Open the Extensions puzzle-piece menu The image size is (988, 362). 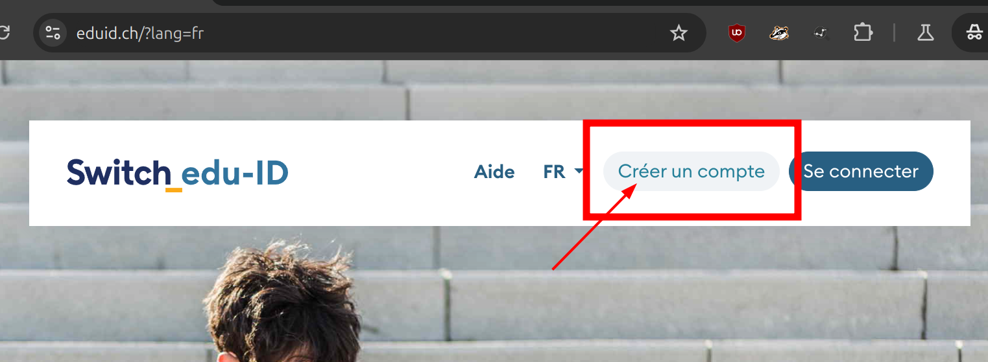click(863, 32)
